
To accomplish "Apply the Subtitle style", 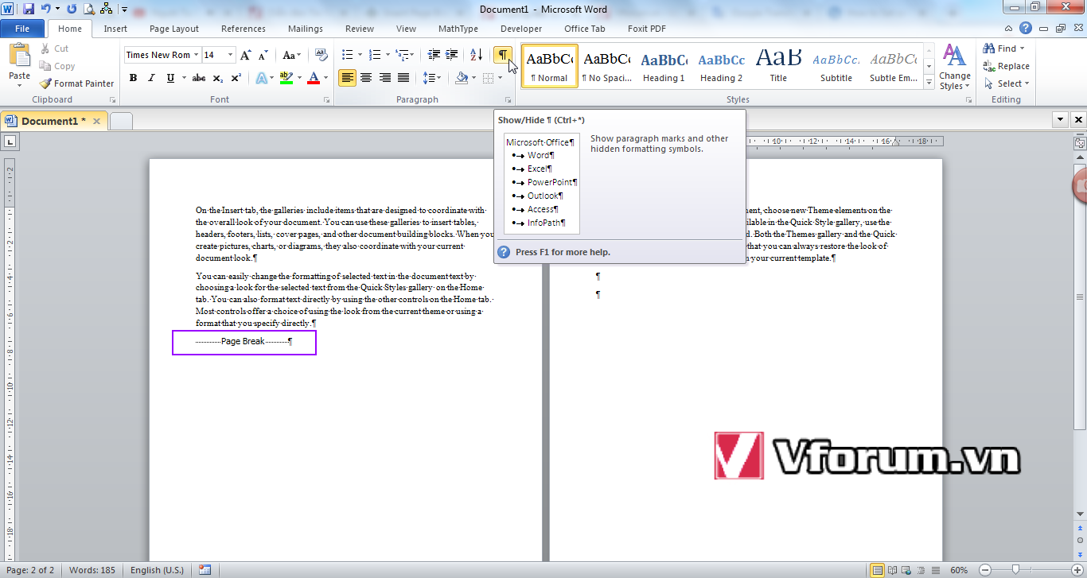I will click(836, 66).
